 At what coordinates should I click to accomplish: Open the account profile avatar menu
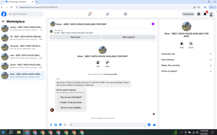(x=211, y=14)
